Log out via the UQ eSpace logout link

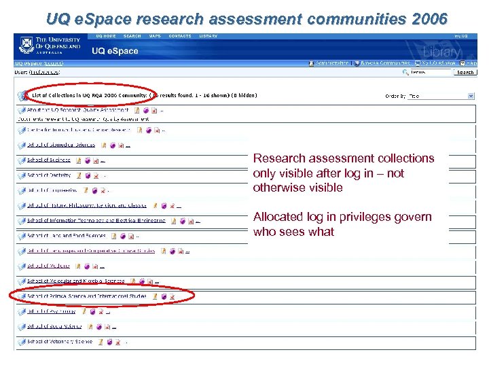pos(54,63)
